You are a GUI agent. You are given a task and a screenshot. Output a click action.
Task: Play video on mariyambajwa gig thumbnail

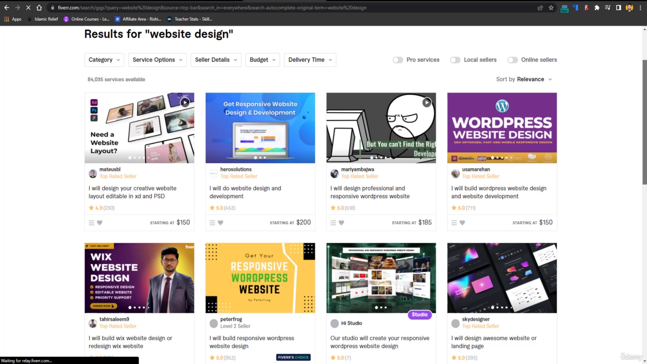click(427, 103)
